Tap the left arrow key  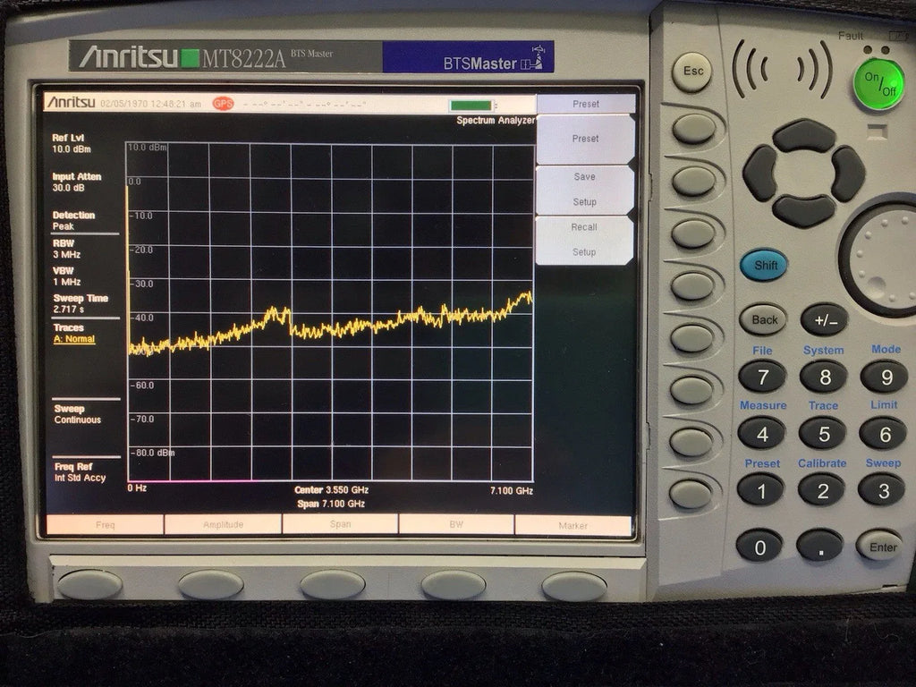(760, 174)
